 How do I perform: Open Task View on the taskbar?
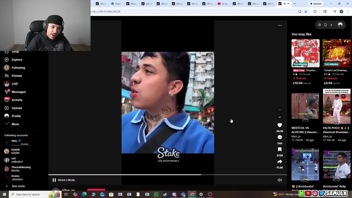(x=66, y=194)
